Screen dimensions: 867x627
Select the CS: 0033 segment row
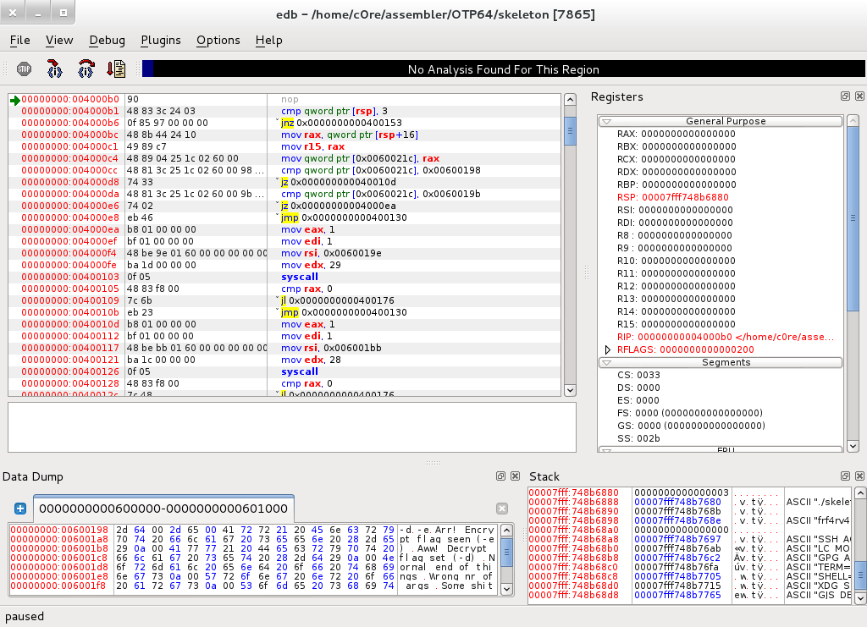[x=638, y=375]
